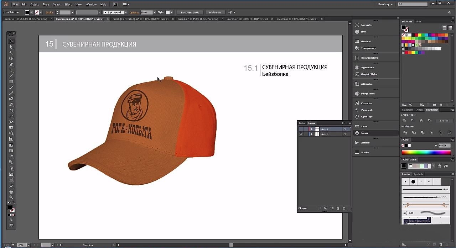The image size is (456, 248).
Task: Select the Selection tool arrow
Action: [11, 41]
